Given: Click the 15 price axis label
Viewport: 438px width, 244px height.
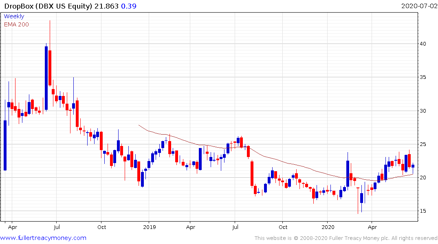Looking at the screenshot, I should [423, 211].
